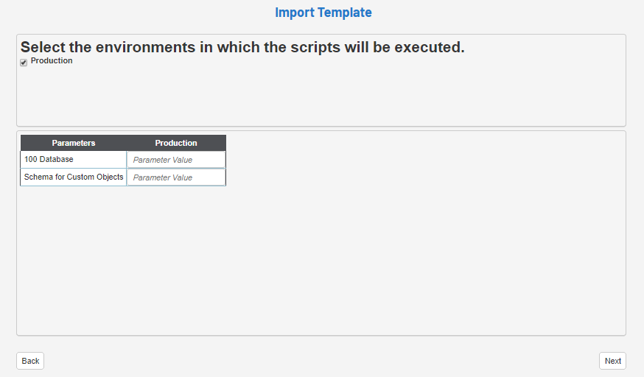Click the 'Select the environments' heading text
644x377 pixels.
click(x=242, y=47)
